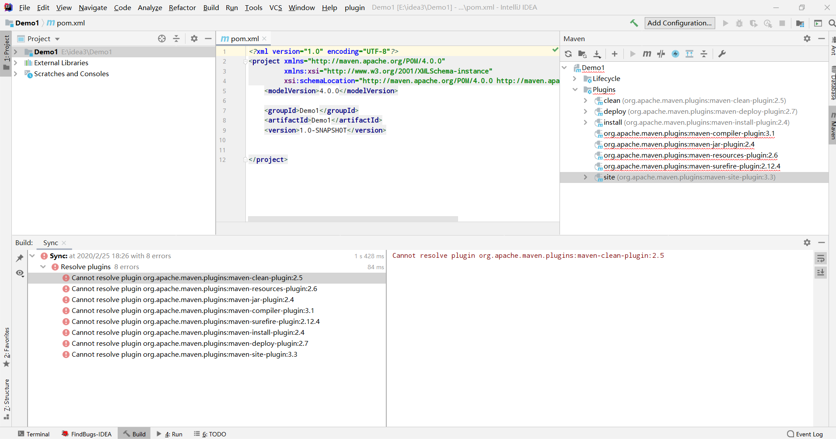This screenshot has height=439, width=836.
Task: Close the Sync build tab
Action: click(x=64, y=243)
